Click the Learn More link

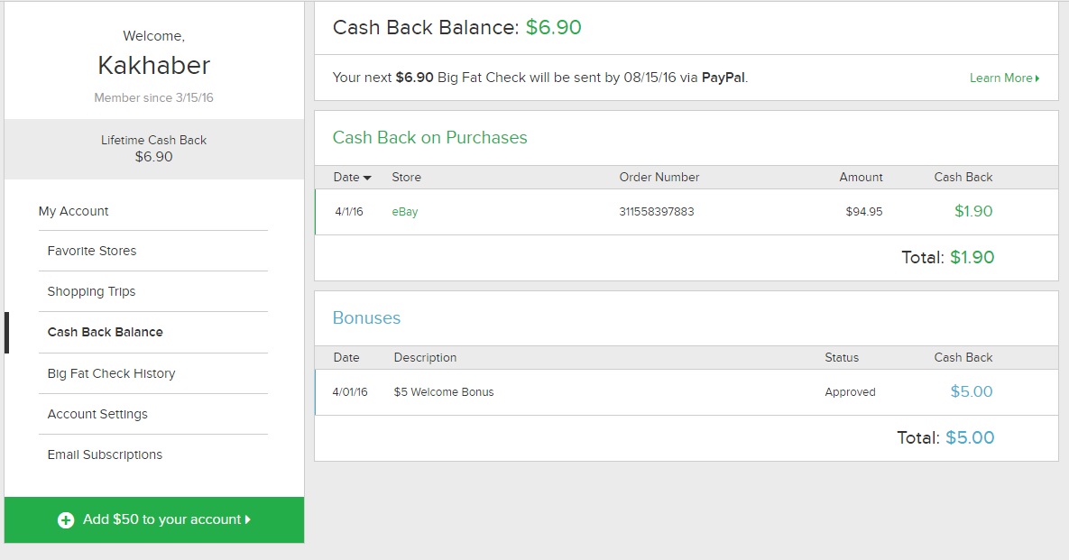(x=1000, y=78)
